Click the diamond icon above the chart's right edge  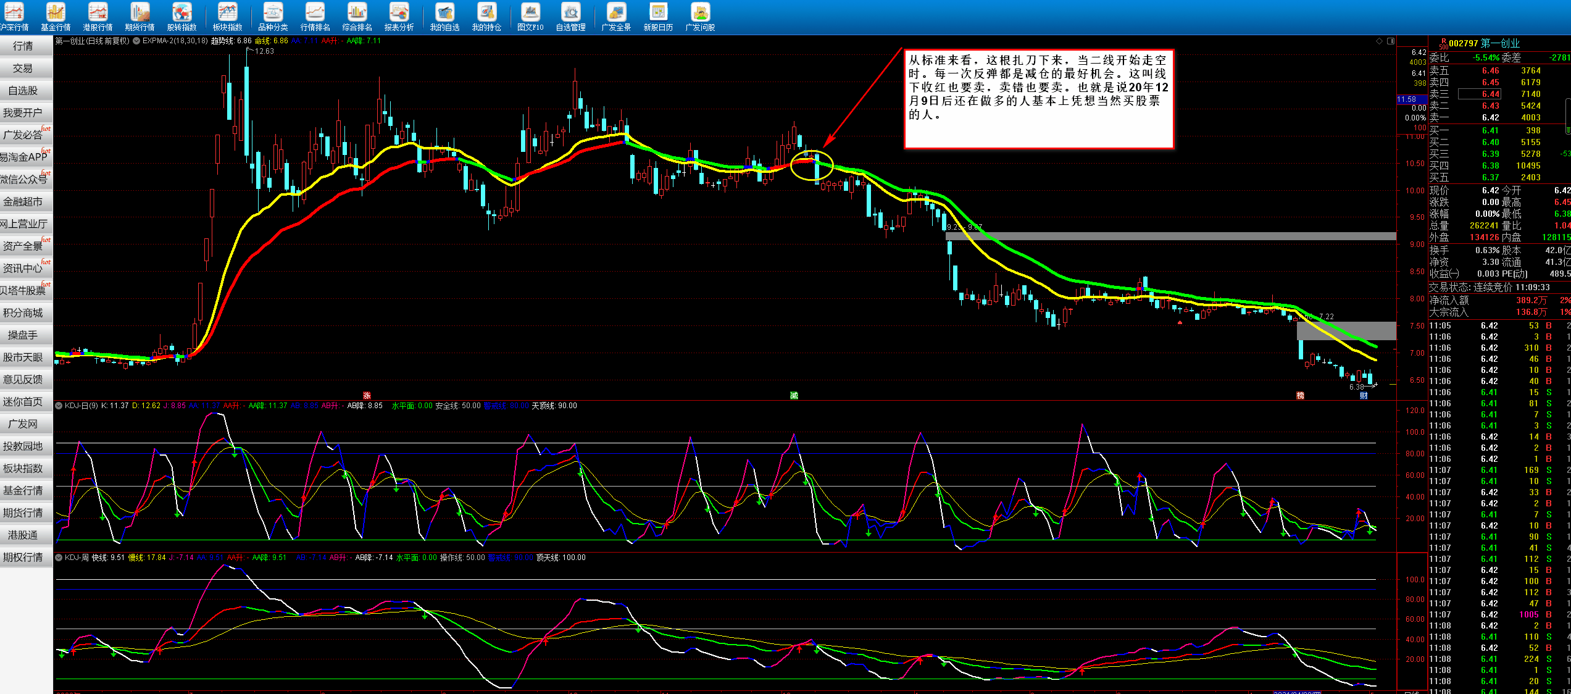point(1379,41)
